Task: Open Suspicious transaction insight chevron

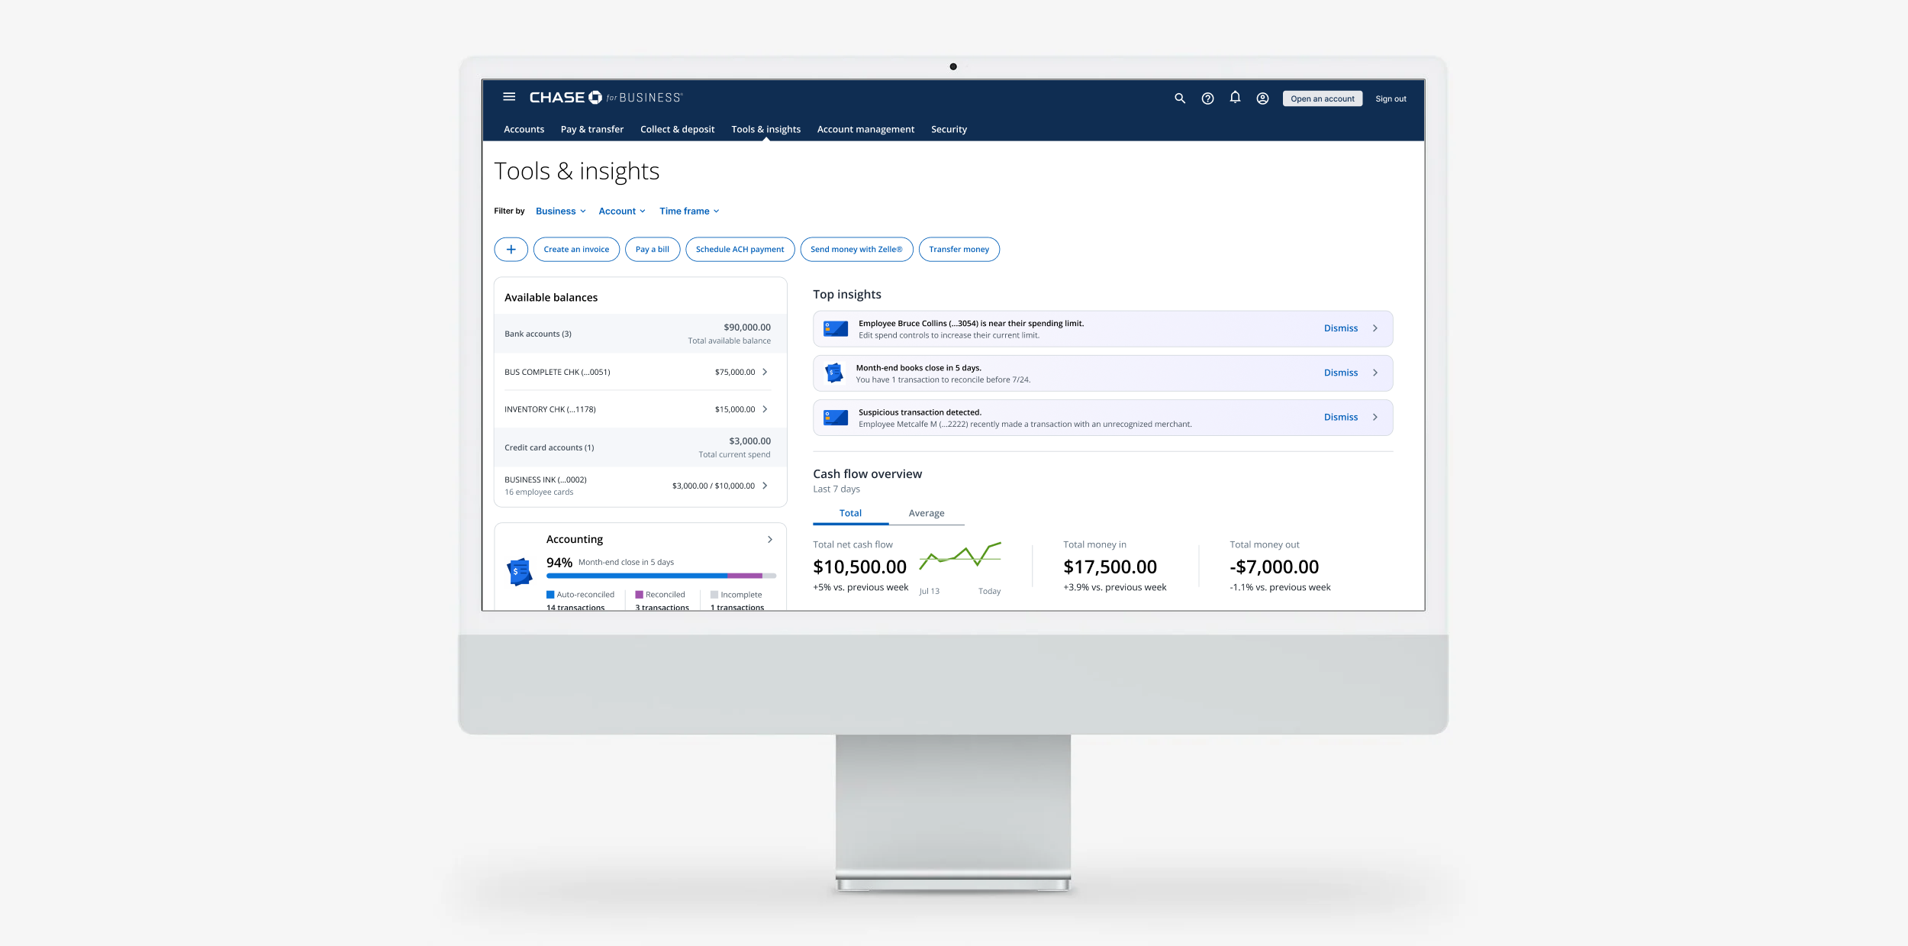Action: pyautogui.click(x=1375, y=418)
